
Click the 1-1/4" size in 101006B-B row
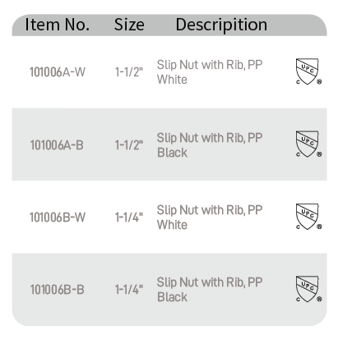pos(129,290)
